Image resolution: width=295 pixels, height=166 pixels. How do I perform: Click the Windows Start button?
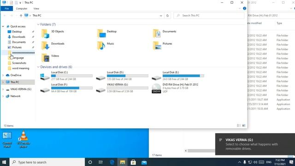4,162
